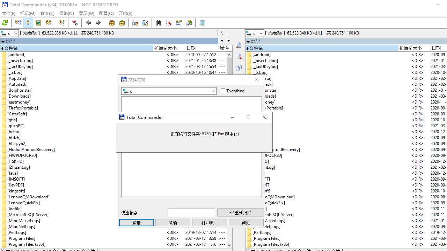Click the pack files icon
The height and width of the screenshot is (251, 447).
tap(112, 23)
